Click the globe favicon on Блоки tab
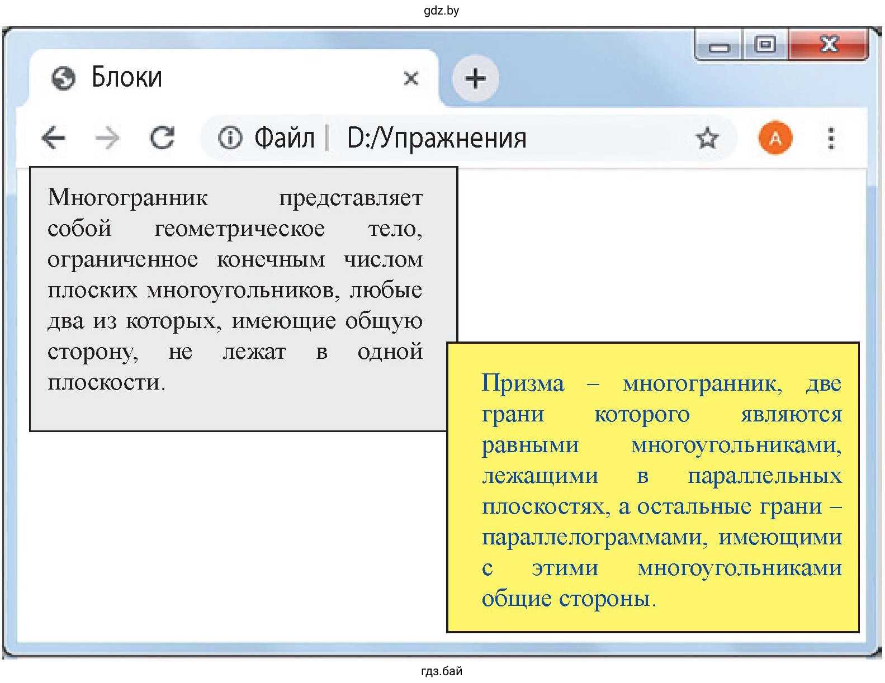Image resolution: width=885 pixels, height=683 pixels. (63, 78)
